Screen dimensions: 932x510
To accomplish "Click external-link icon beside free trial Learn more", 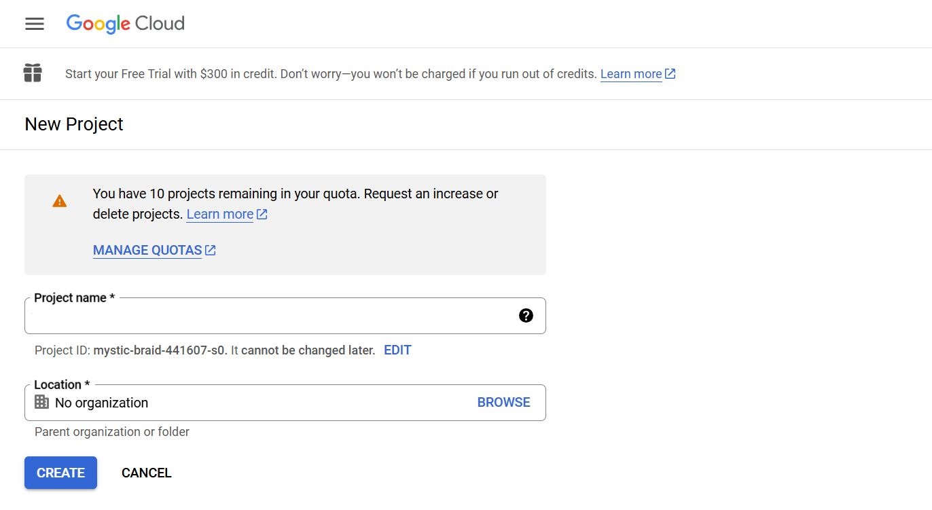I will pyautogui.click(x=670, y=74).
